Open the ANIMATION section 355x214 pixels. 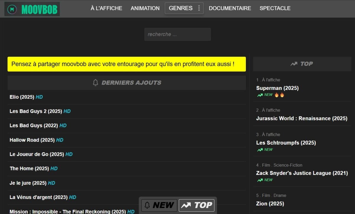click(145, 8)
